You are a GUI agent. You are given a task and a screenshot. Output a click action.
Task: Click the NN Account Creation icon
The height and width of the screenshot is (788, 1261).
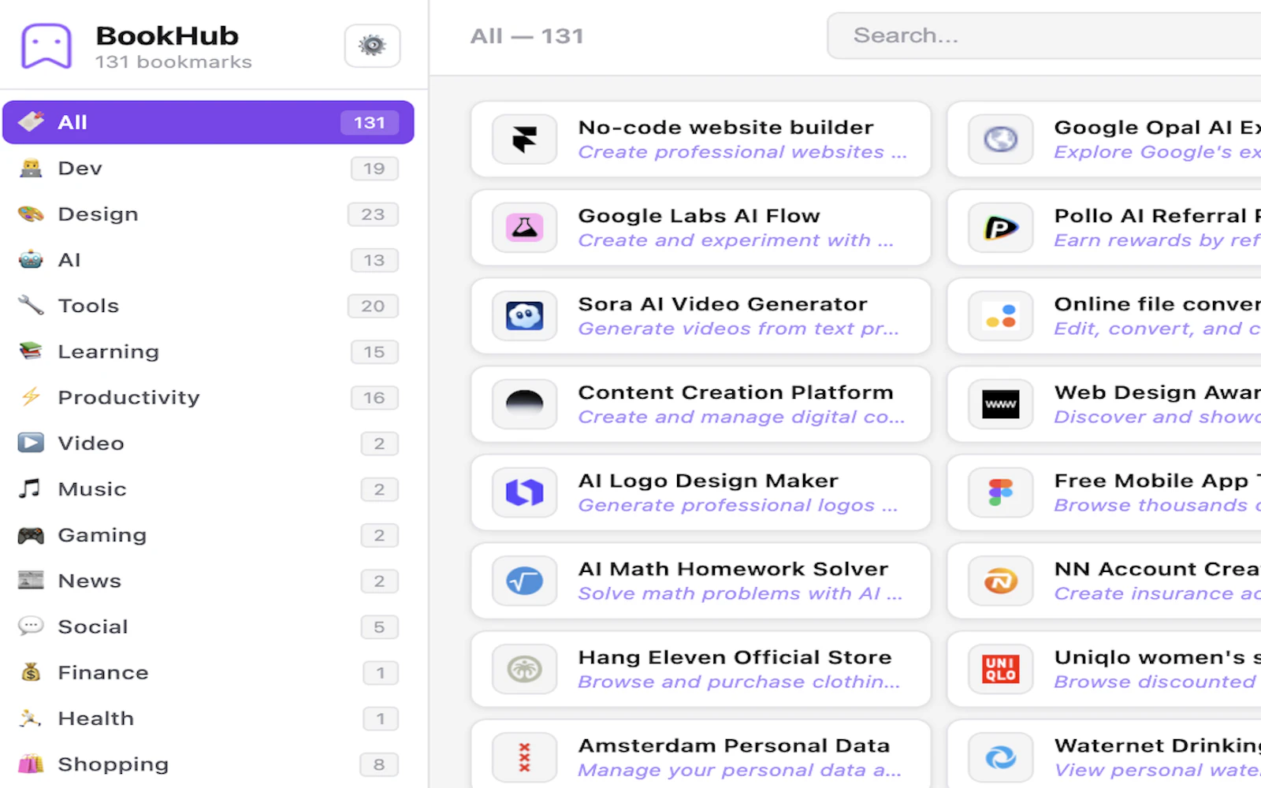1000,581
